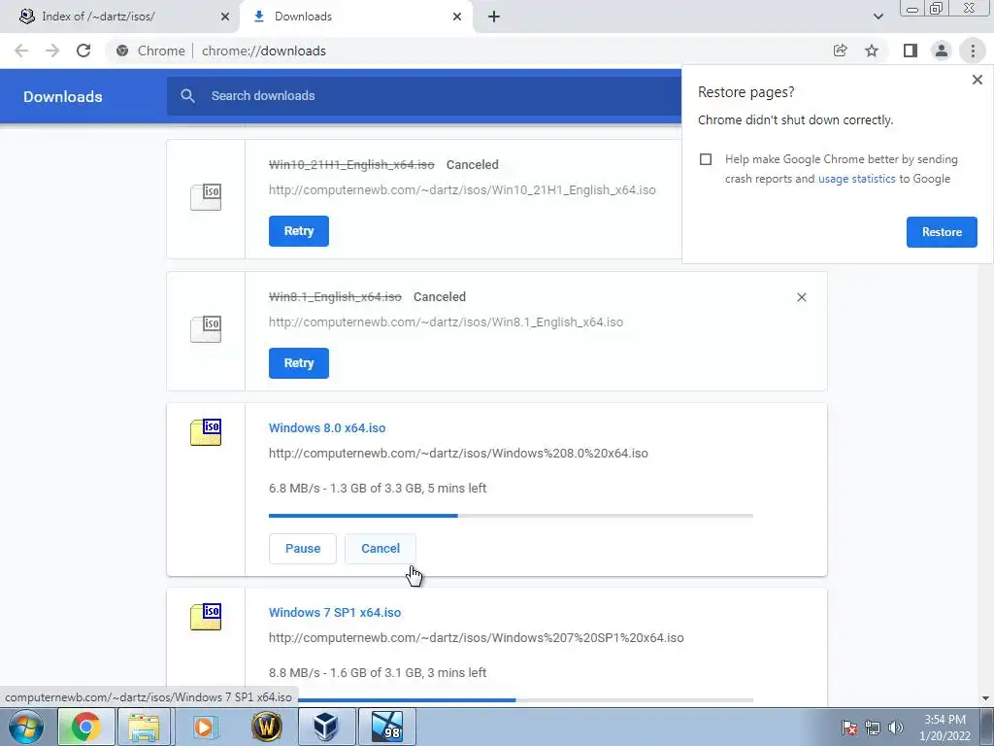Screen dimensions: 994x746
Task: Click the search magnifier icon in Downloads bar
Action: pos(187,96)
